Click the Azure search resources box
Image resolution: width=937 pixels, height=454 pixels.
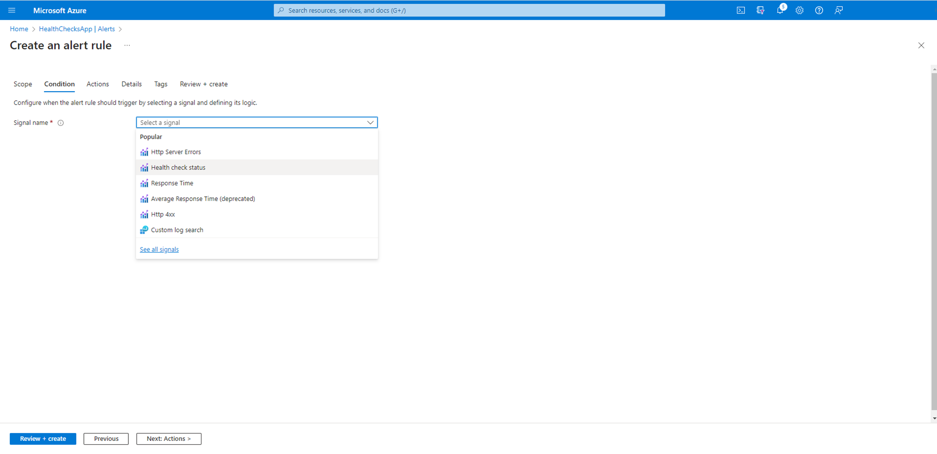click(469, 10)
